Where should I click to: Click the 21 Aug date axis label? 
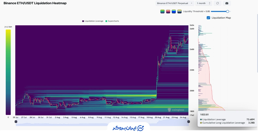pos(166,118)
